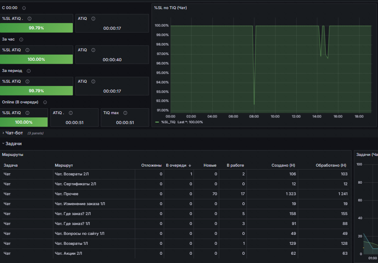Click 'Чат. Прочее' route cell in table
The image size is (378, 263).
click(67, 194)
